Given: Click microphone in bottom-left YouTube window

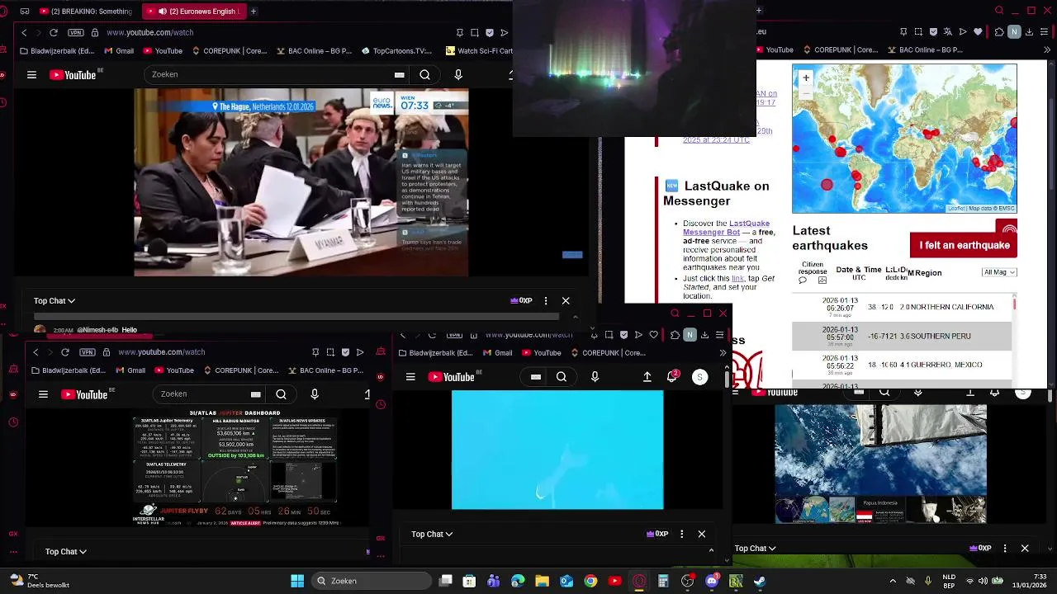Looking at the screenshot, I should pyautogui.click(x=315, y=394).
